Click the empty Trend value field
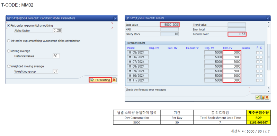Viewport: 277px width, 136px height. point(237,25)
